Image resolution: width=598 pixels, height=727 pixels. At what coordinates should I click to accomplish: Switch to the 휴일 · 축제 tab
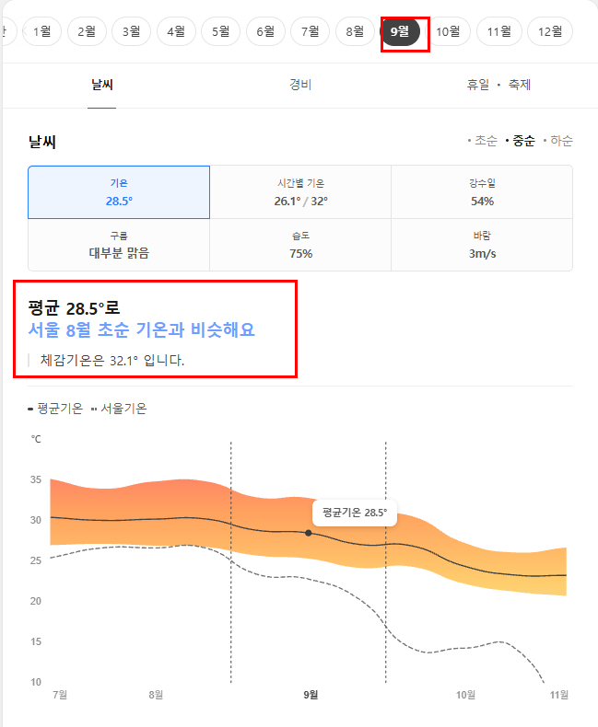tap(498, 86)
